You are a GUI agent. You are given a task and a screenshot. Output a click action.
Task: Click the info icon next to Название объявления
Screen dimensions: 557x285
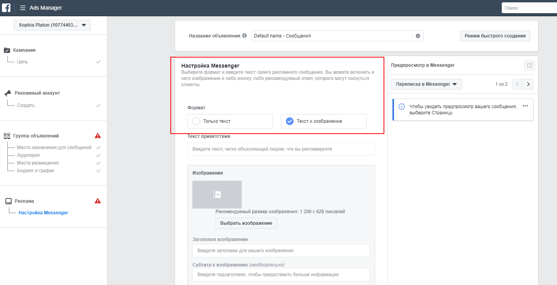244,36
